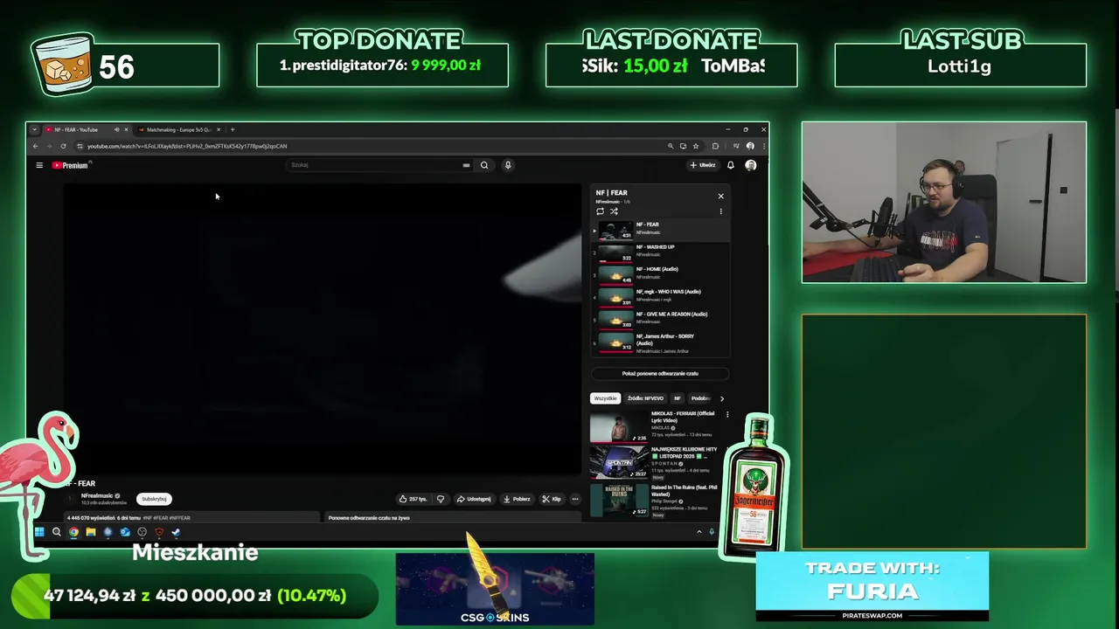Click the taskbar microphone tray icon
1119x629 pixels.
(x=712, y=532)
